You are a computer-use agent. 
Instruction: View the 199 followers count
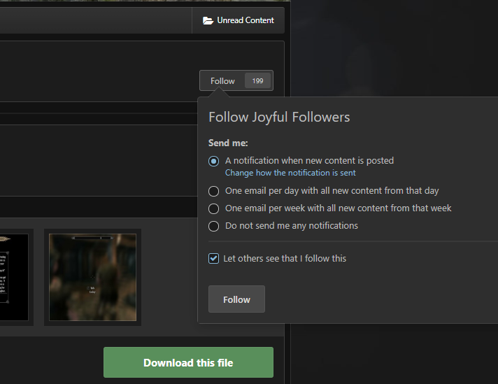click(257, 80)
